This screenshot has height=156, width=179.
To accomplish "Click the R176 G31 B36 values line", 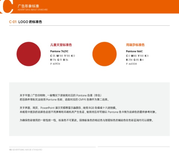I will 59,60.
